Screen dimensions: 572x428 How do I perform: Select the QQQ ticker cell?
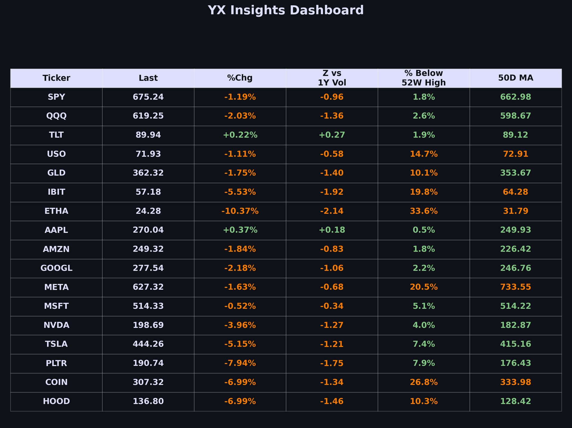pos(56,116)
